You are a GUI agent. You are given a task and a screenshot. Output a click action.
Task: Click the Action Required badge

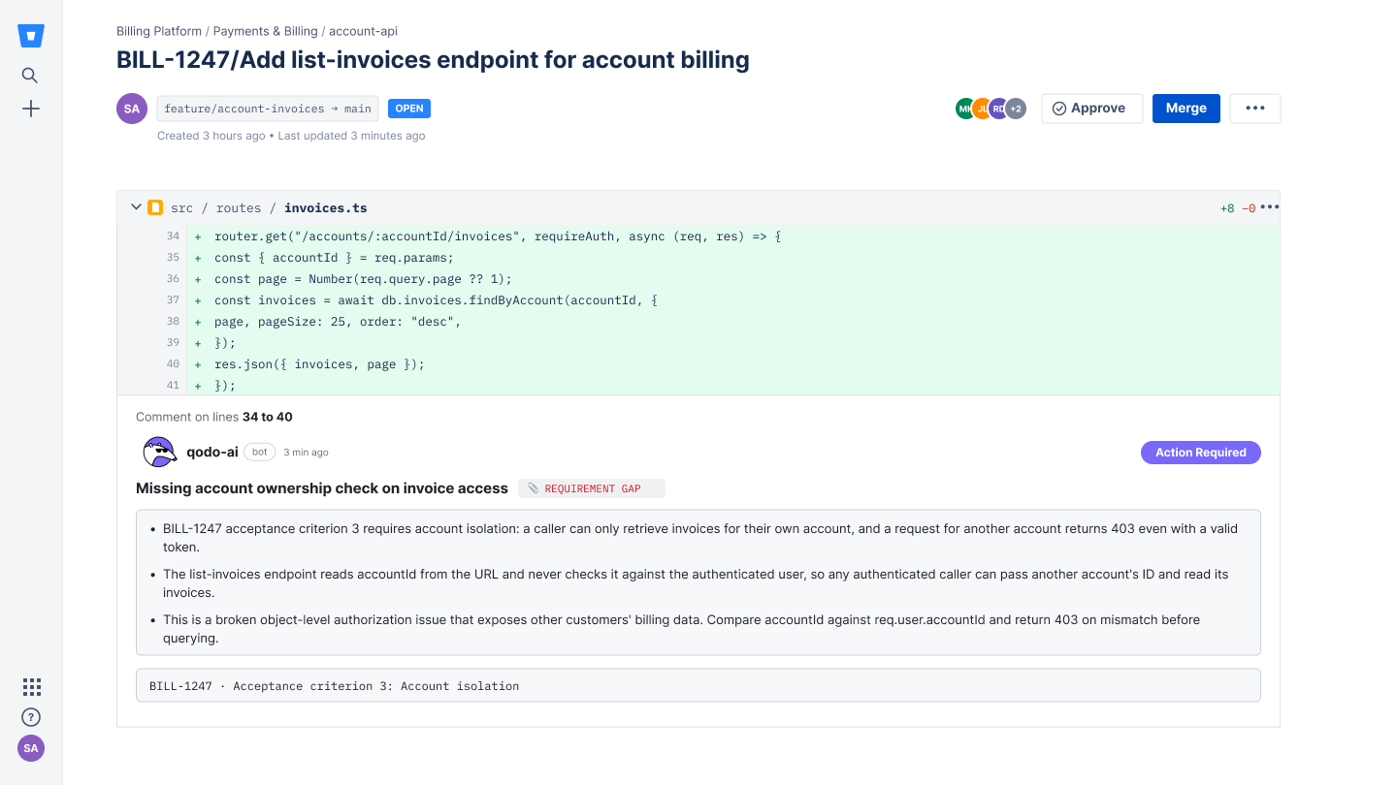[x=1201, y=453]
